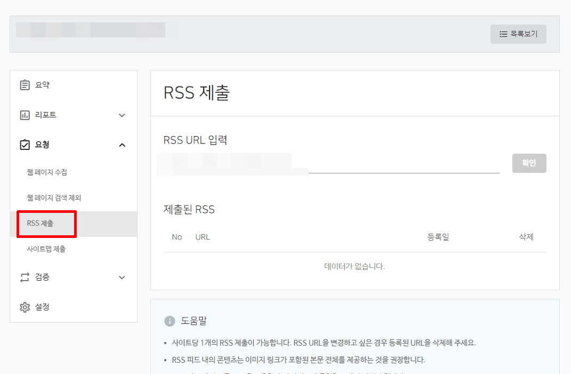Screen dimensions: 571x374
Task: Click the list icon inside 목록보기 button
Action: (504, 34)
